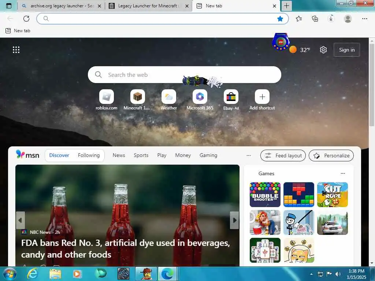Open the Sports category
Screen dimensions: 375x281
[141, 155]
